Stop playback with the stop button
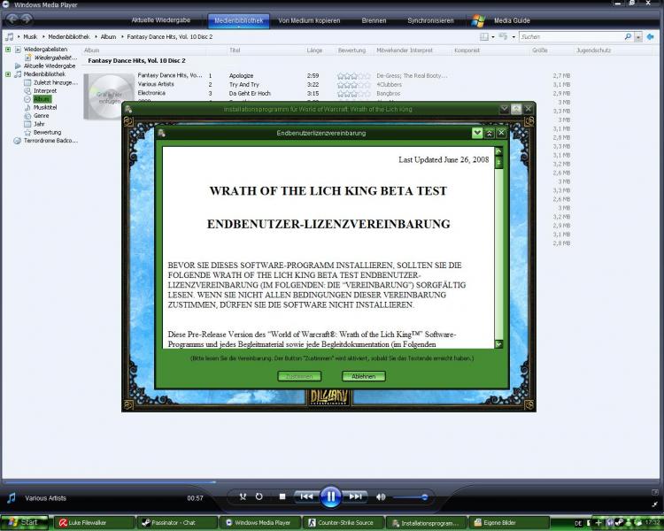 point(282,496)
